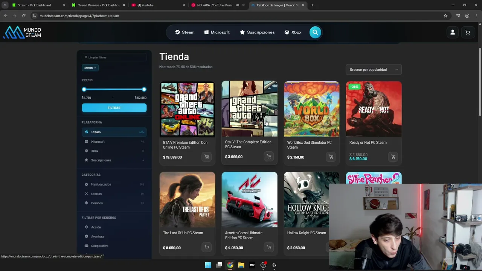Add Ready or Not to cart
The width and height of the screenshot is (482, 271).
point(393,157)
